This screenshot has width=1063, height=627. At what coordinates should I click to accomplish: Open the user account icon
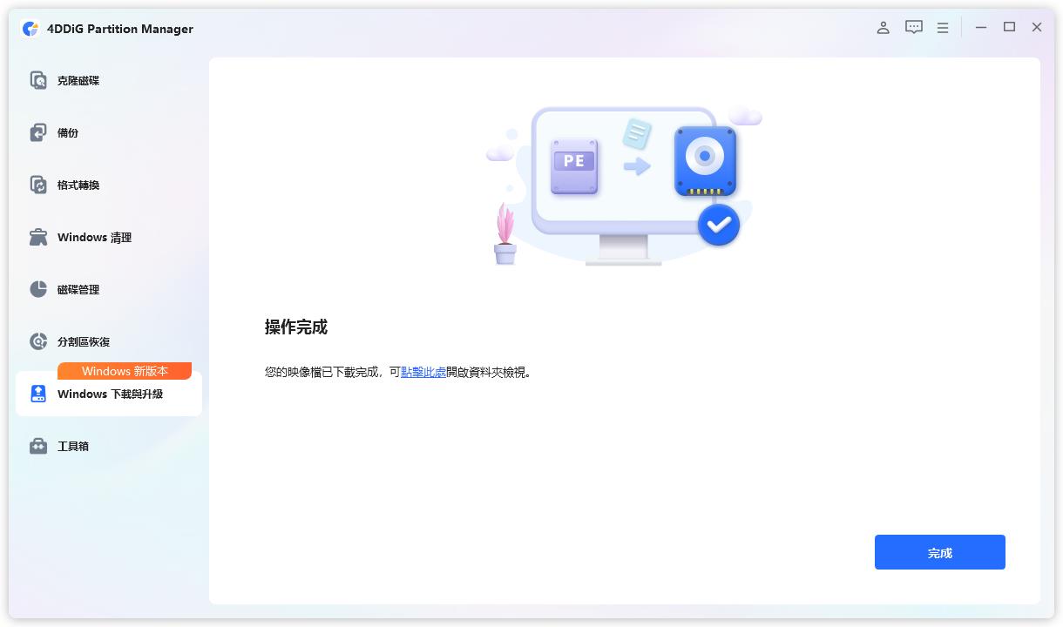pos(883,28)
